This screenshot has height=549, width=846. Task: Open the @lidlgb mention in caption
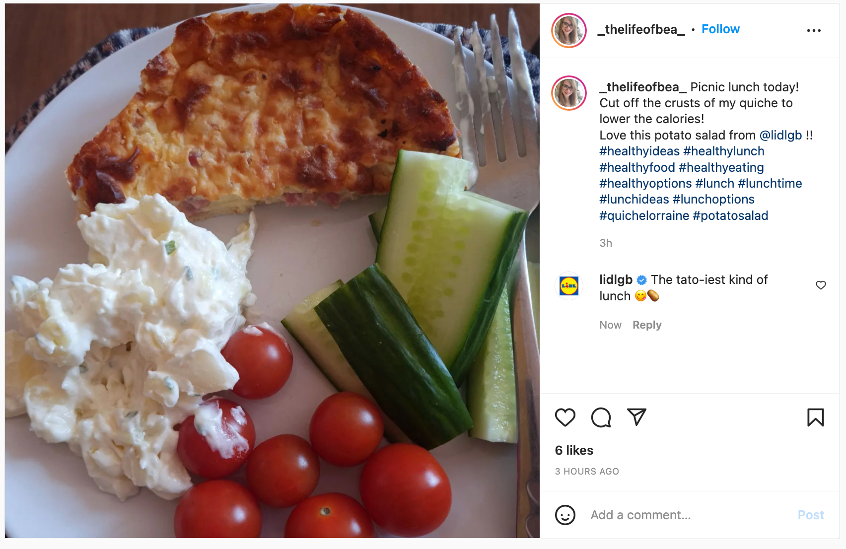(x=780, y=136)
